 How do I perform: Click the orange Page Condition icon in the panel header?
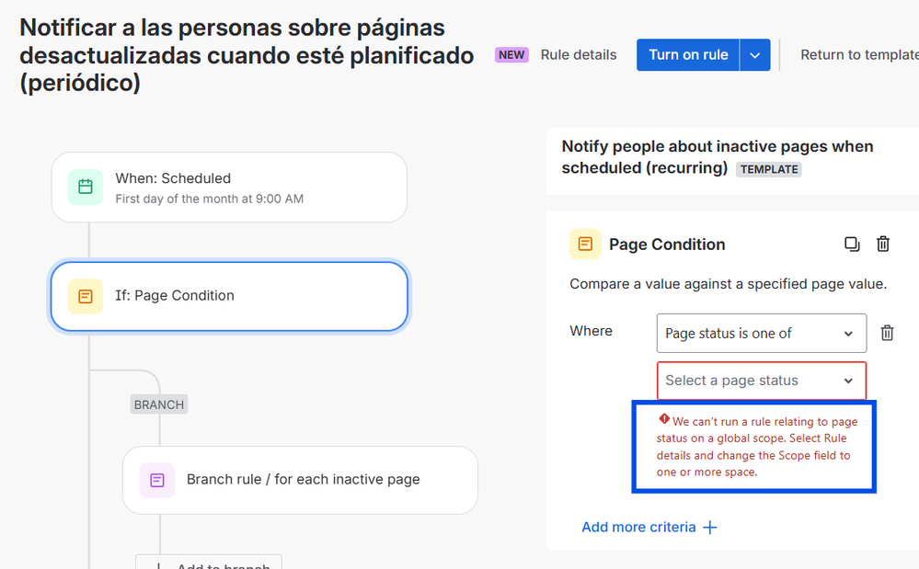click(x=585, y=245)
